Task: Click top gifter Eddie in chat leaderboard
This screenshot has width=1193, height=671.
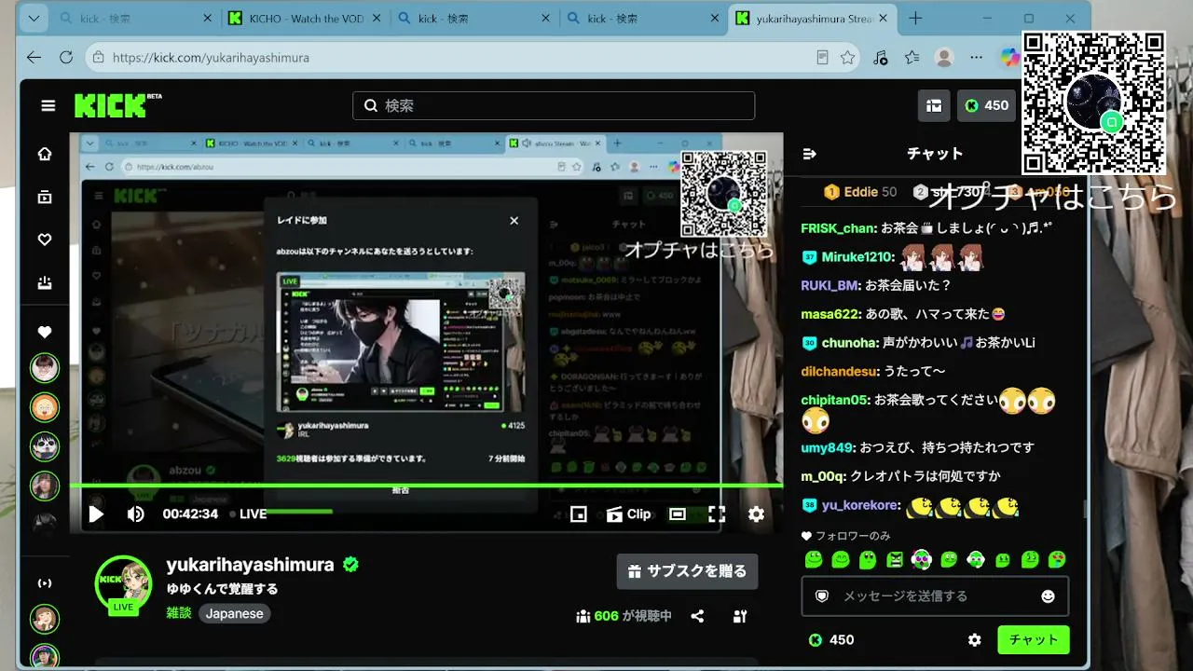Action: click(x=860, y=192)
